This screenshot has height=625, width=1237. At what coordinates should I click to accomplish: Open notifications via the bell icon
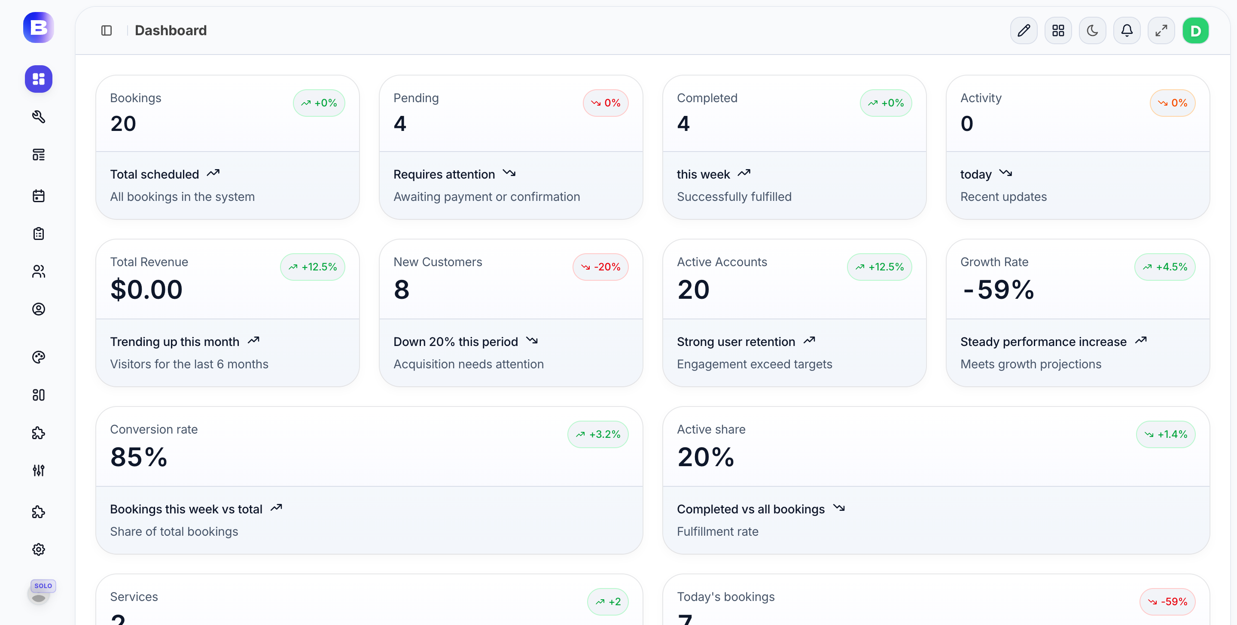click(x=1127, y=30)
